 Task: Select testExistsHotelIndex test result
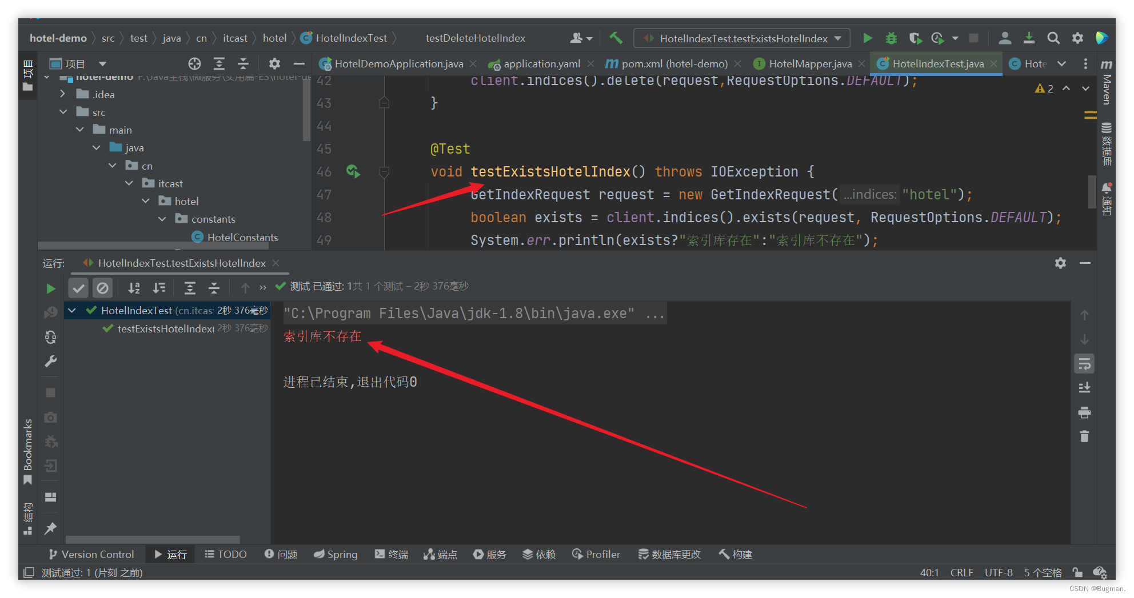coord(166,328)
